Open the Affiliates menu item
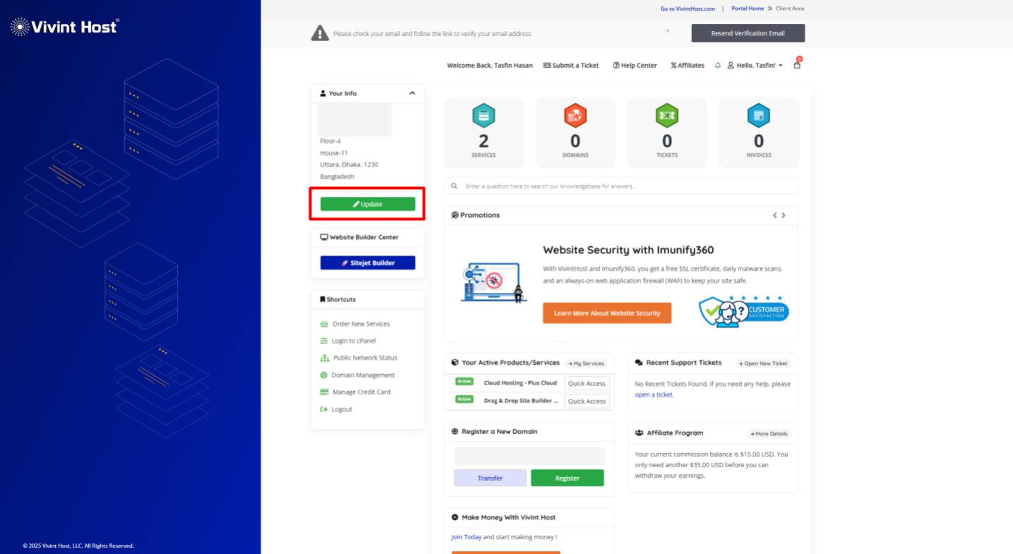The width and height of the screenshot is (1013, 554). point(688,66)
